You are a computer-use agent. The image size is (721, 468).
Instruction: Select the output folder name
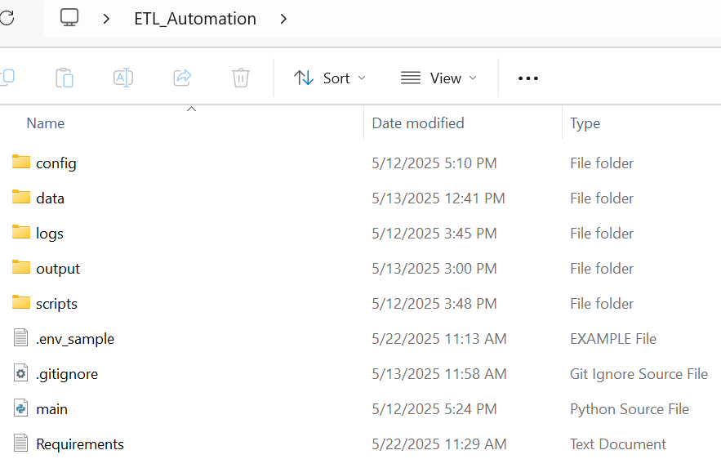click(58, 269)
